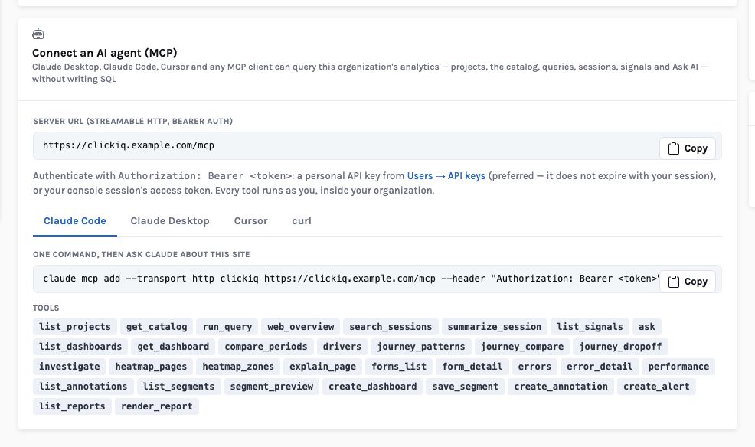Click the drivers tool tag
The height and width of the screenshot is (447, 755).
[342, 347]
